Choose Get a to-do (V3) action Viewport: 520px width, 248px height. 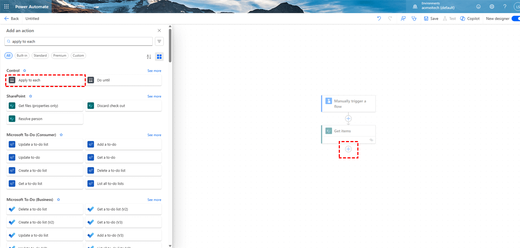coord(123,222)
